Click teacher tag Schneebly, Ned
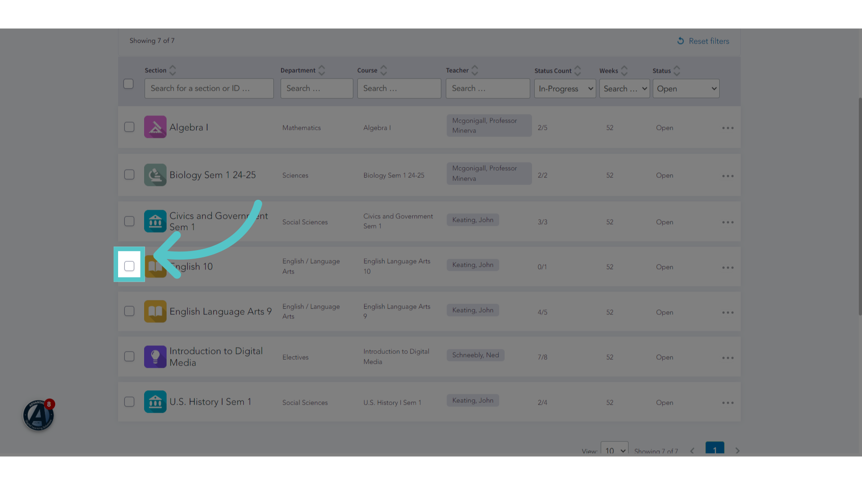The width and height of the screenshot is (862, 485). (475, 355)
